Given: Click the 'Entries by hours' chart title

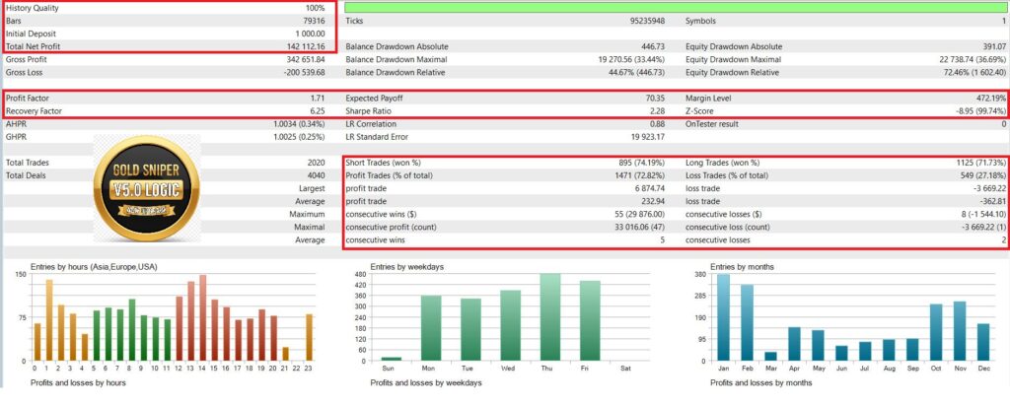Looking at the screenshot, I should (94, 266).
